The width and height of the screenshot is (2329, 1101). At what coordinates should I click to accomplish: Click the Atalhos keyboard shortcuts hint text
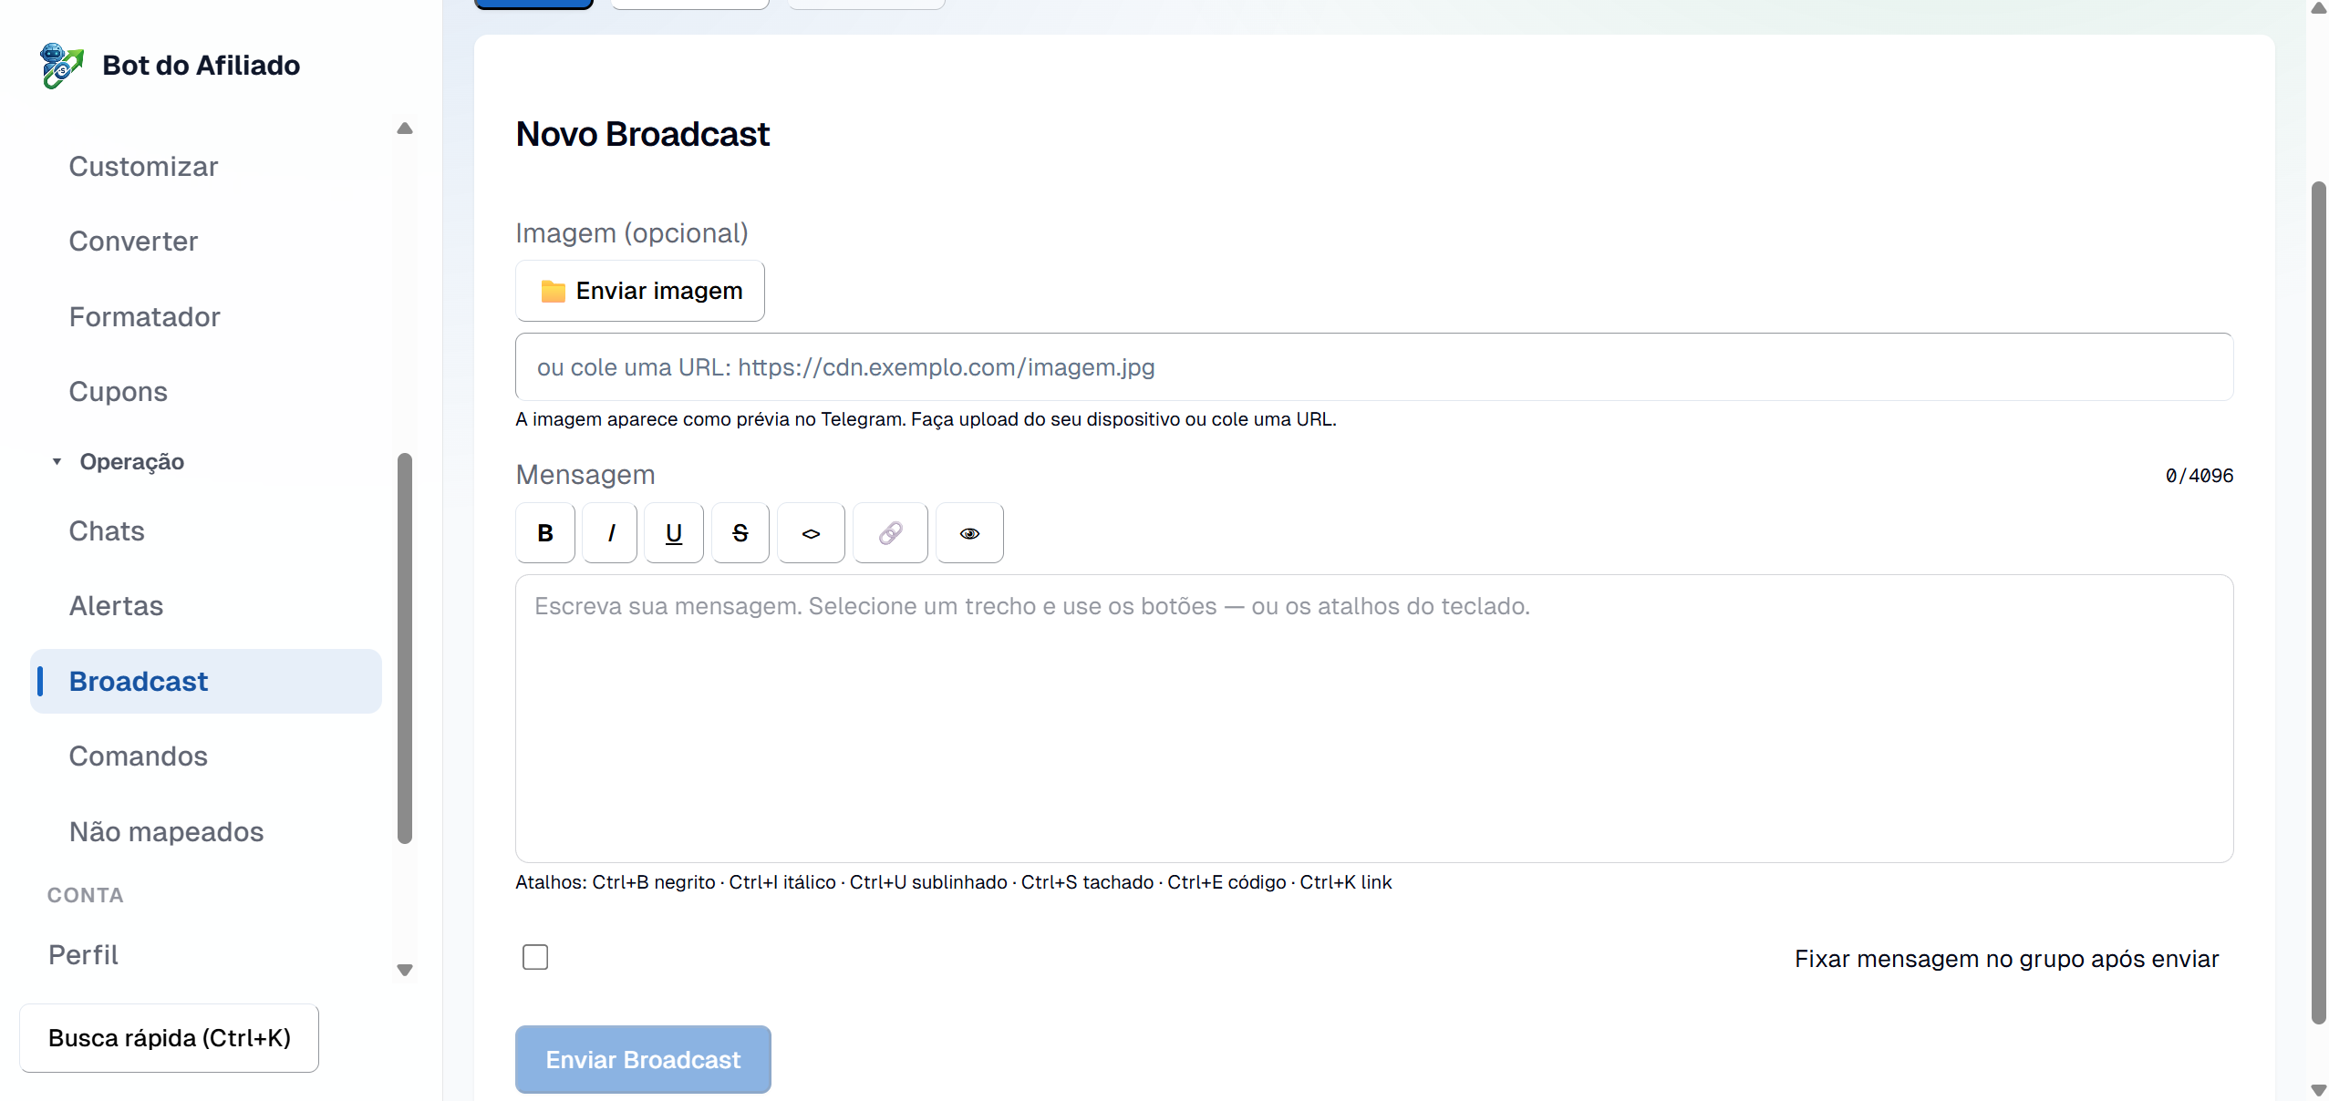pyautogui.click(x=954, y=882)
